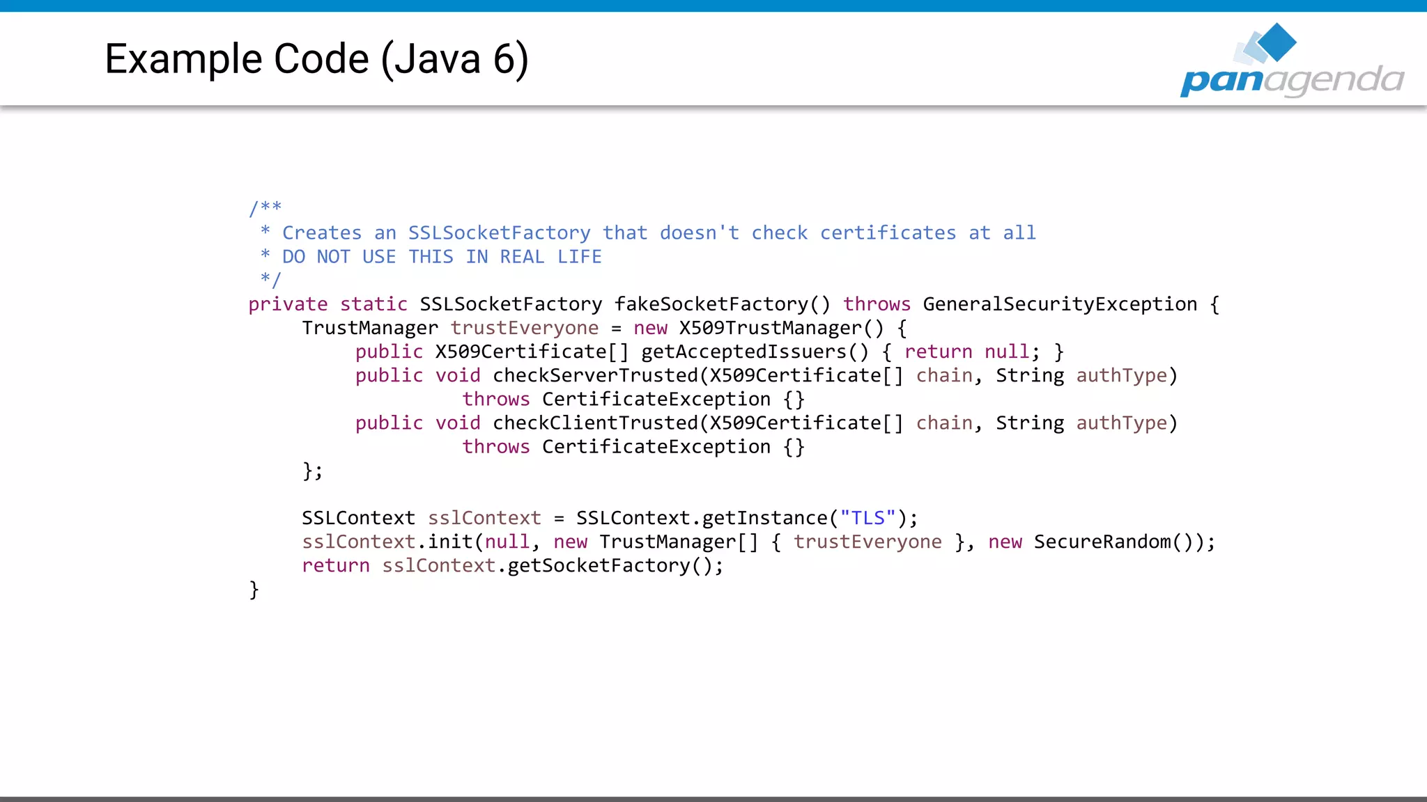The width and height of the screenshot is (1427, 802).
Task: Click the opening /** comment marker
Action: [x=265, y=207]
